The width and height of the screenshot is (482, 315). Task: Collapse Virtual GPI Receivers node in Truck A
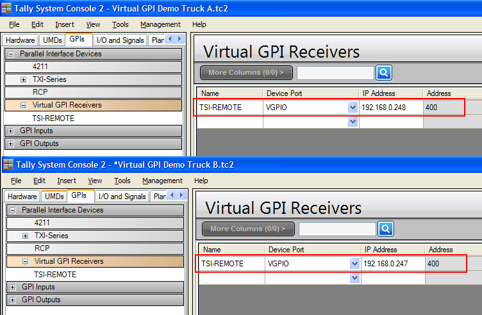click(x=23, y=105)
